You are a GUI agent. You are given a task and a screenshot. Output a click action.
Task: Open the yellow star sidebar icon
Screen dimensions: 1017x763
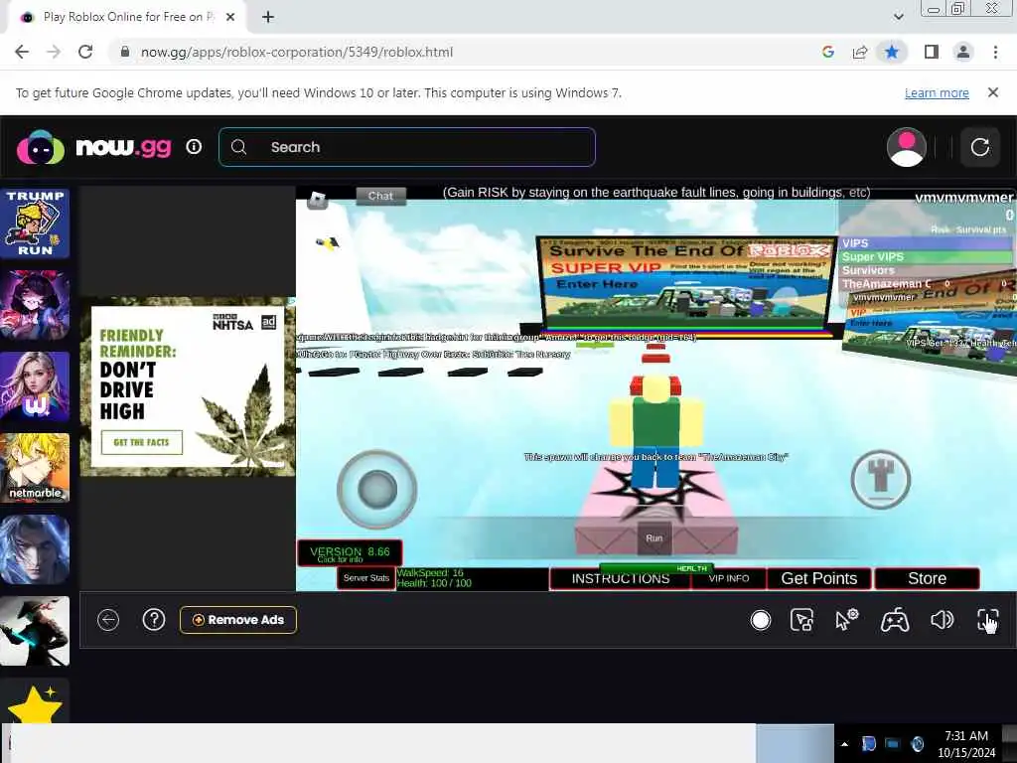pos(35,704)
